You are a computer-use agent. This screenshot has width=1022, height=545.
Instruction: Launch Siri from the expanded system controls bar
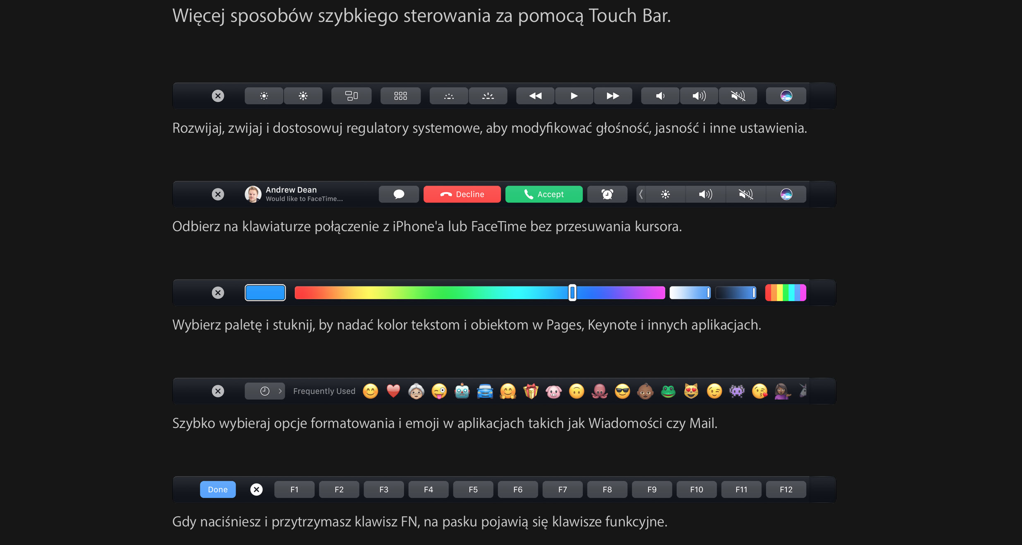(786, 96)
